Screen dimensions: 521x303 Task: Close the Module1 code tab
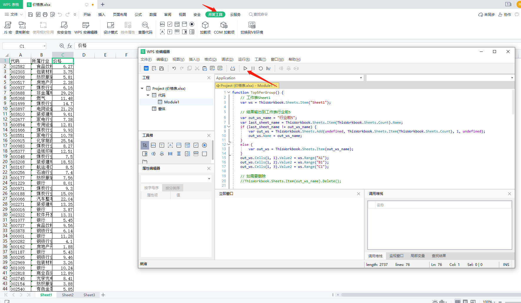point(275,86)
